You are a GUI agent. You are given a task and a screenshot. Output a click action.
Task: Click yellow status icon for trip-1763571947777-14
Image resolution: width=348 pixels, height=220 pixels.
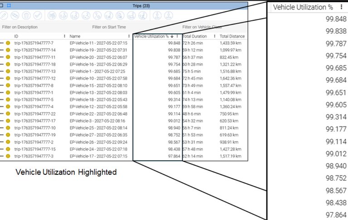(x=8, y=50)
